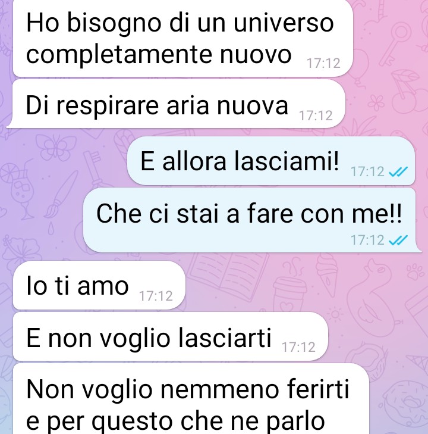Tap the ice cream cone doodle in wallpaper
This screenshot has width=428, height=434.
[x=327, y=276]
